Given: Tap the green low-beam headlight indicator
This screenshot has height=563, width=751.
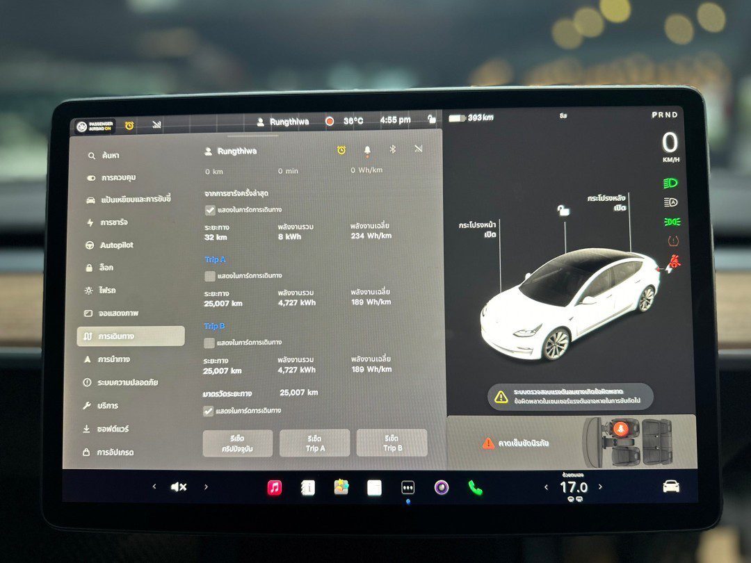Looking at the screenshot, I should (x=670, y=183).
